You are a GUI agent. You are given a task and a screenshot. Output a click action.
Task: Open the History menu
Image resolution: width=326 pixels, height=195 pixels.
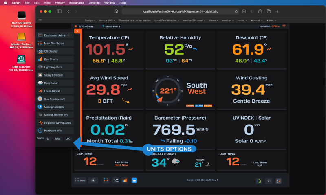click(x=59, y=3)
